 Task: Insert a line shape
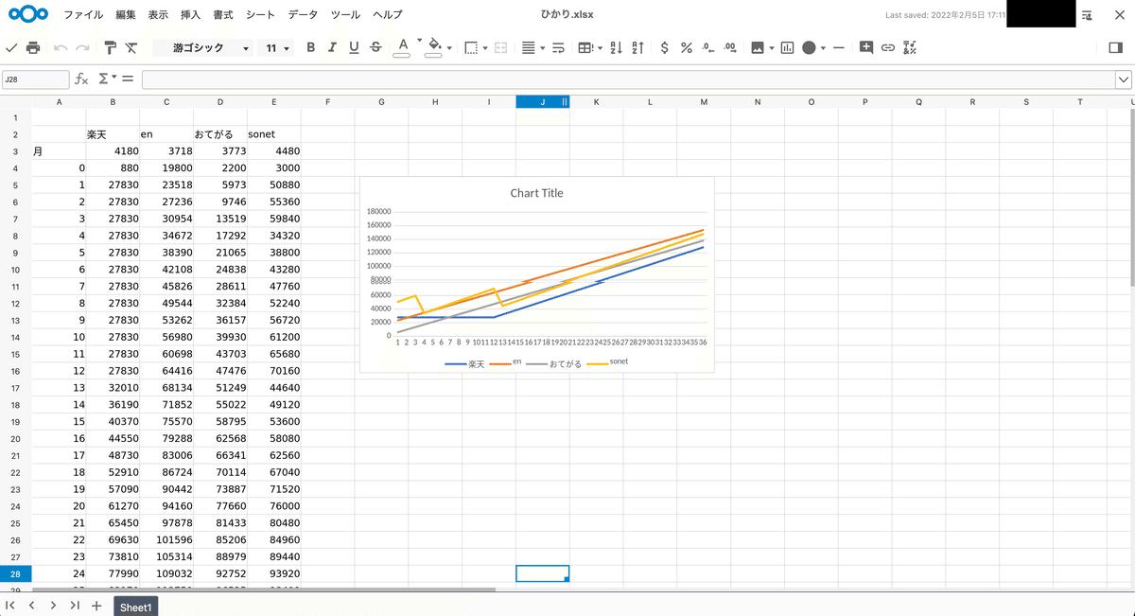pos(839,47)
